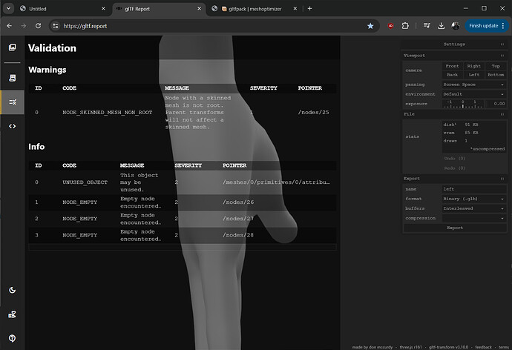This screenshot has width=512, height=350.
Task: Open the metadata panel below the scene icon
Action: coord(12,77)
